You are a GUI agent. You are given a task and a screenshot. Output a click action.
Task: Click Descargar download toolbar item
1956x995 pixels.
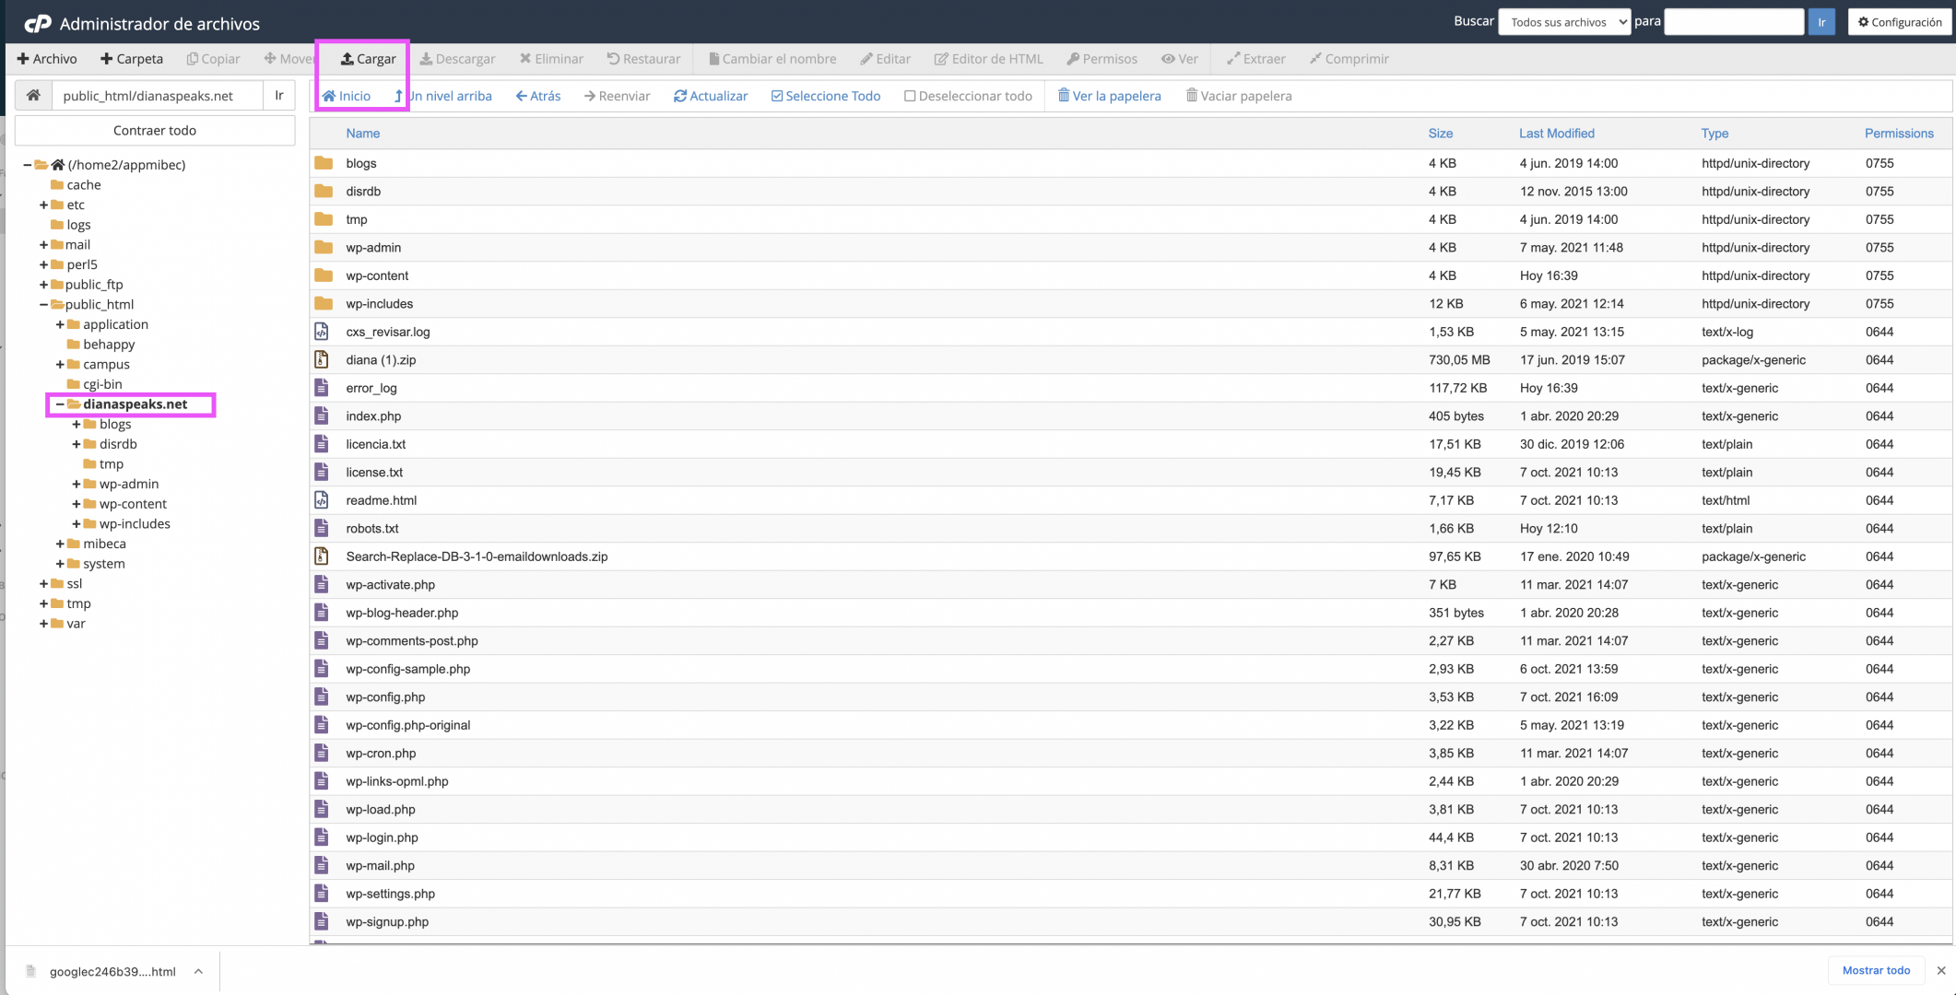click(457, 59)
